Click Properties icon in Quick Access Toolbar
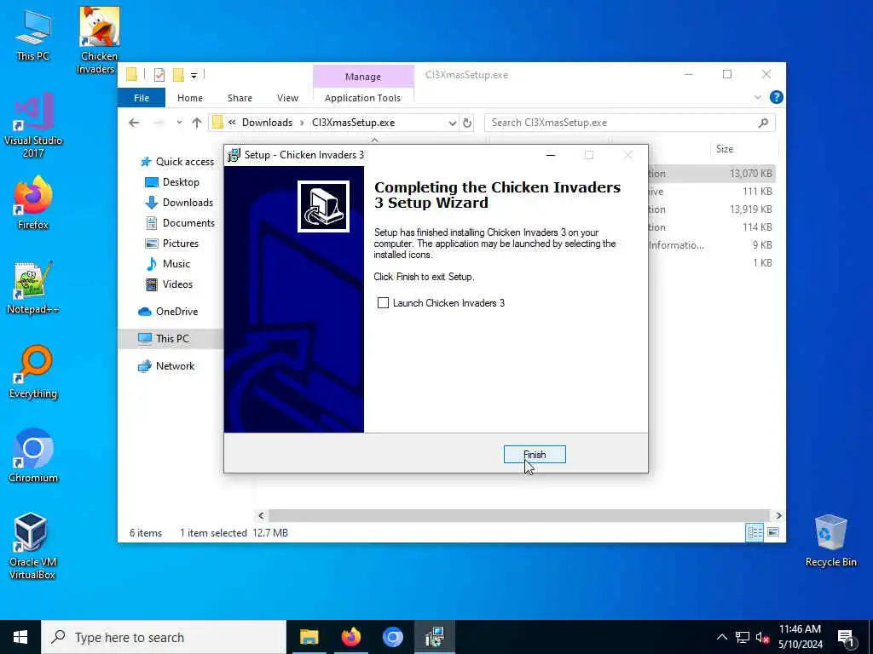Viewport: 873px width, 654px height. [159, 75]
